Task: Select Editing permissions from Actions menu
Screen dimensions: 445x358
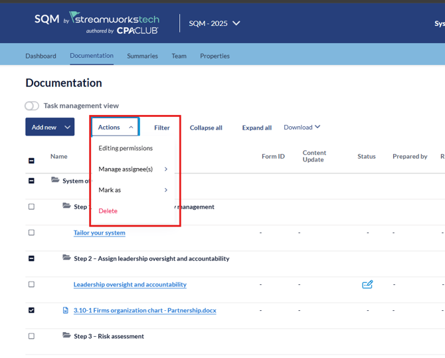Action: pyautogui.click(x=126, y=148)
